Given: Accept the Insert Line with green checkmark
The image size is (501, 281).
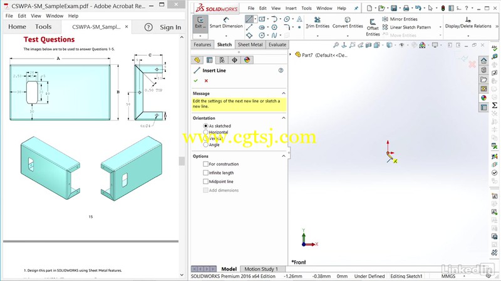Looking at the screenshot, I should tap(196, 81).
